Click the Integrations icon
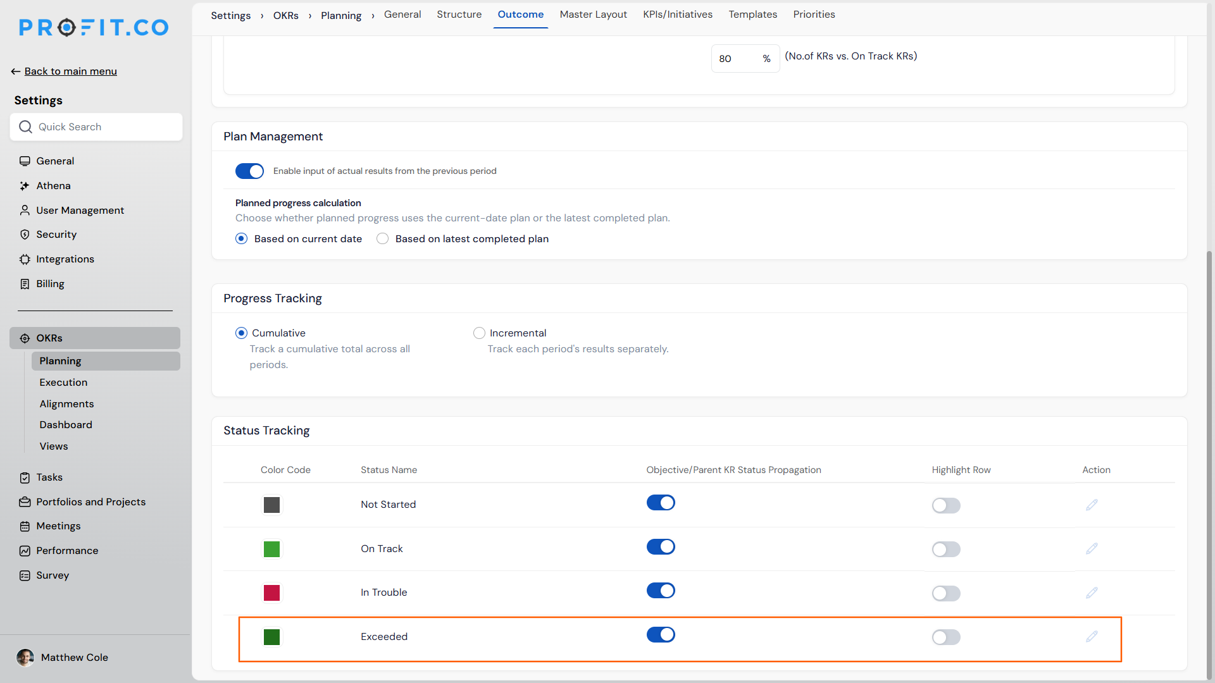Viewport: 1215px width, 683px height. click(x=25, y=259)
